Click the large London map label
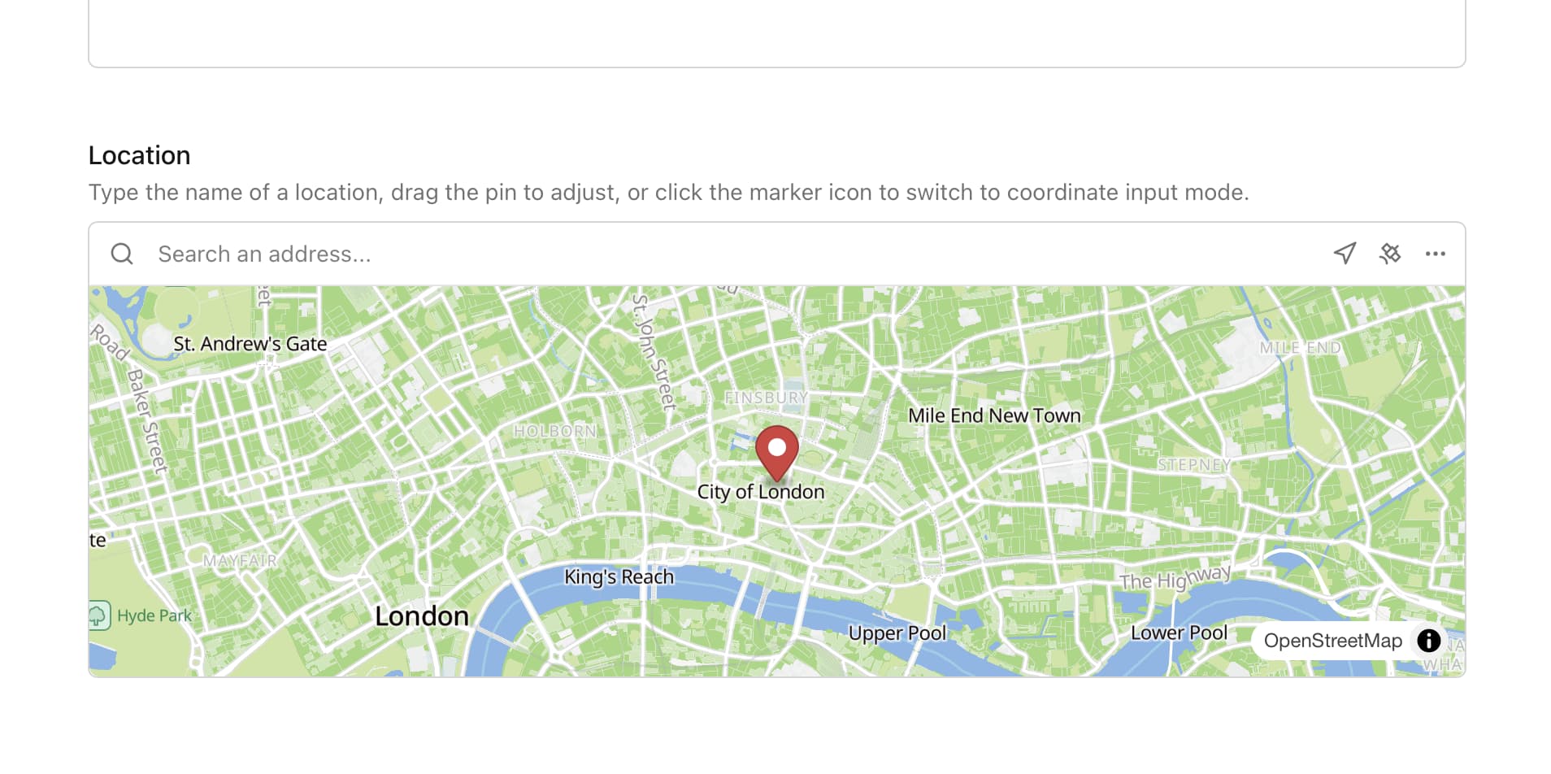Image resolution: width=1551 pixels, height=774 pixels. (422, 616)
